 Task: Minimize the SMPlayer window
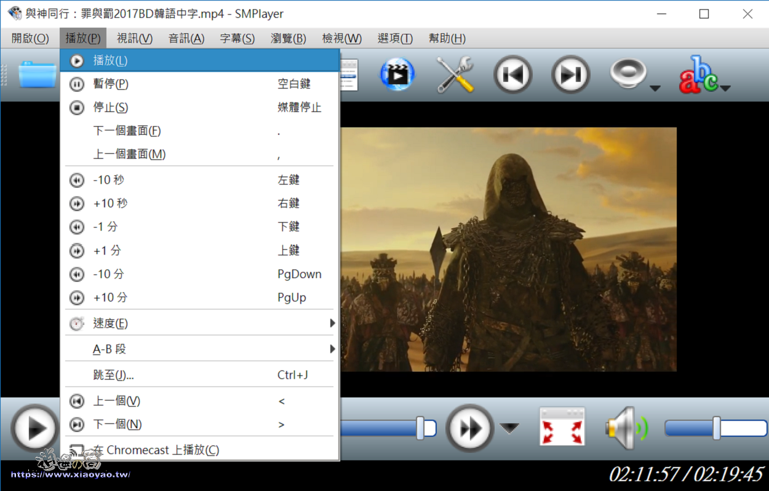661,14
